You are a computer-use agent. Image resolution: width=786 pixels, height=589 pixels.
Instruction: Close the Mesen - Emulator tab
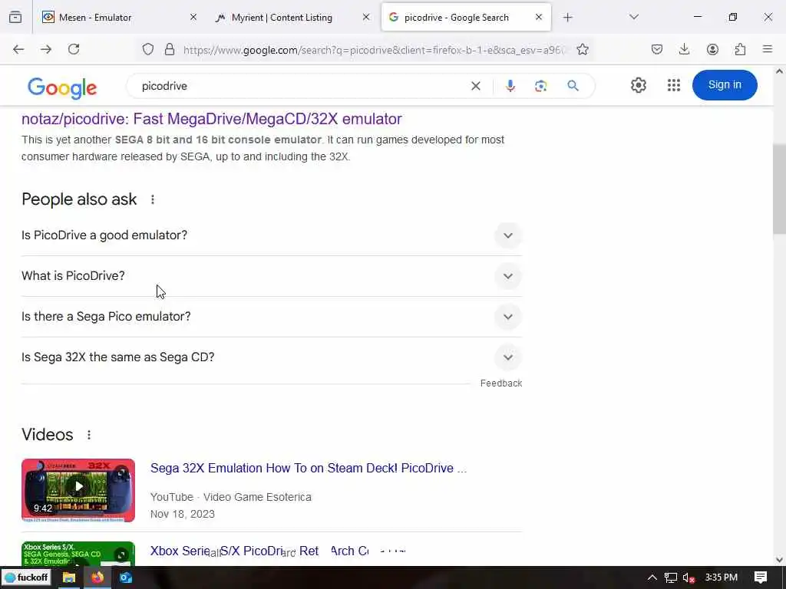pos(193,18)
